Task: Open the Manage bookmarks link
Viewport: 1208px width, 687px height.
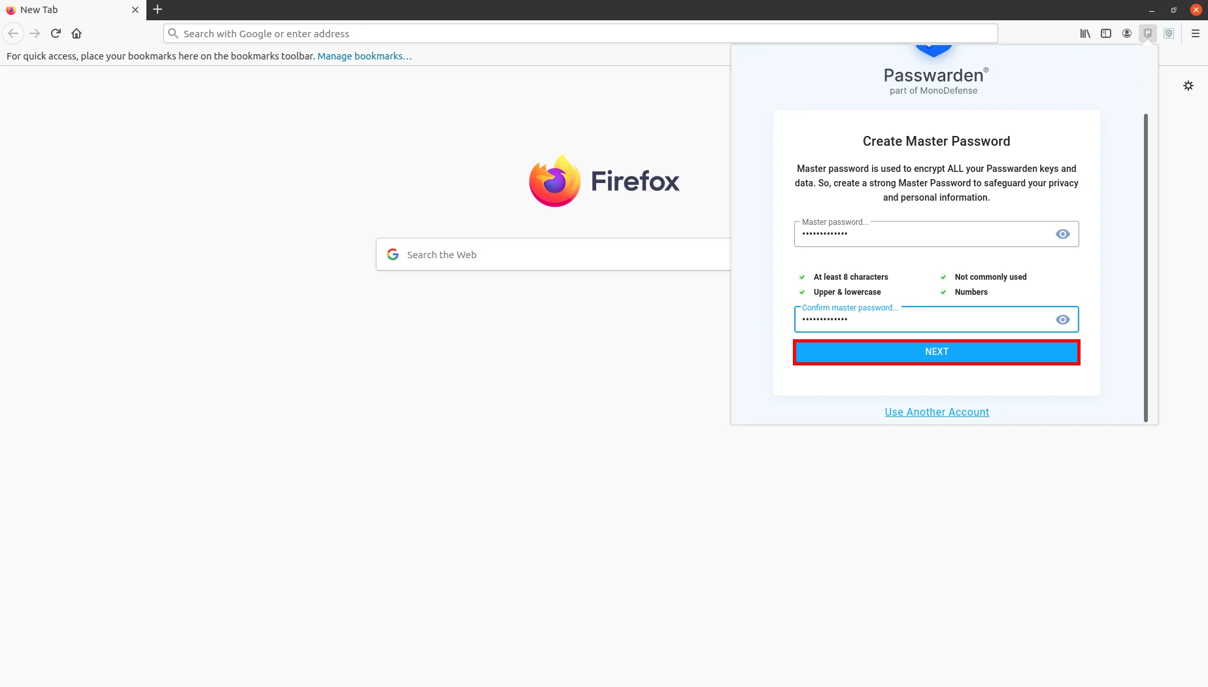Action: (364, 56)
